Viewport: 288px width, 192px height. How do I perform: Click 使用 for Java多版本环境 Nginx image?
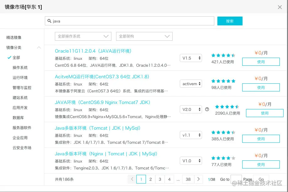click(261, 164)
